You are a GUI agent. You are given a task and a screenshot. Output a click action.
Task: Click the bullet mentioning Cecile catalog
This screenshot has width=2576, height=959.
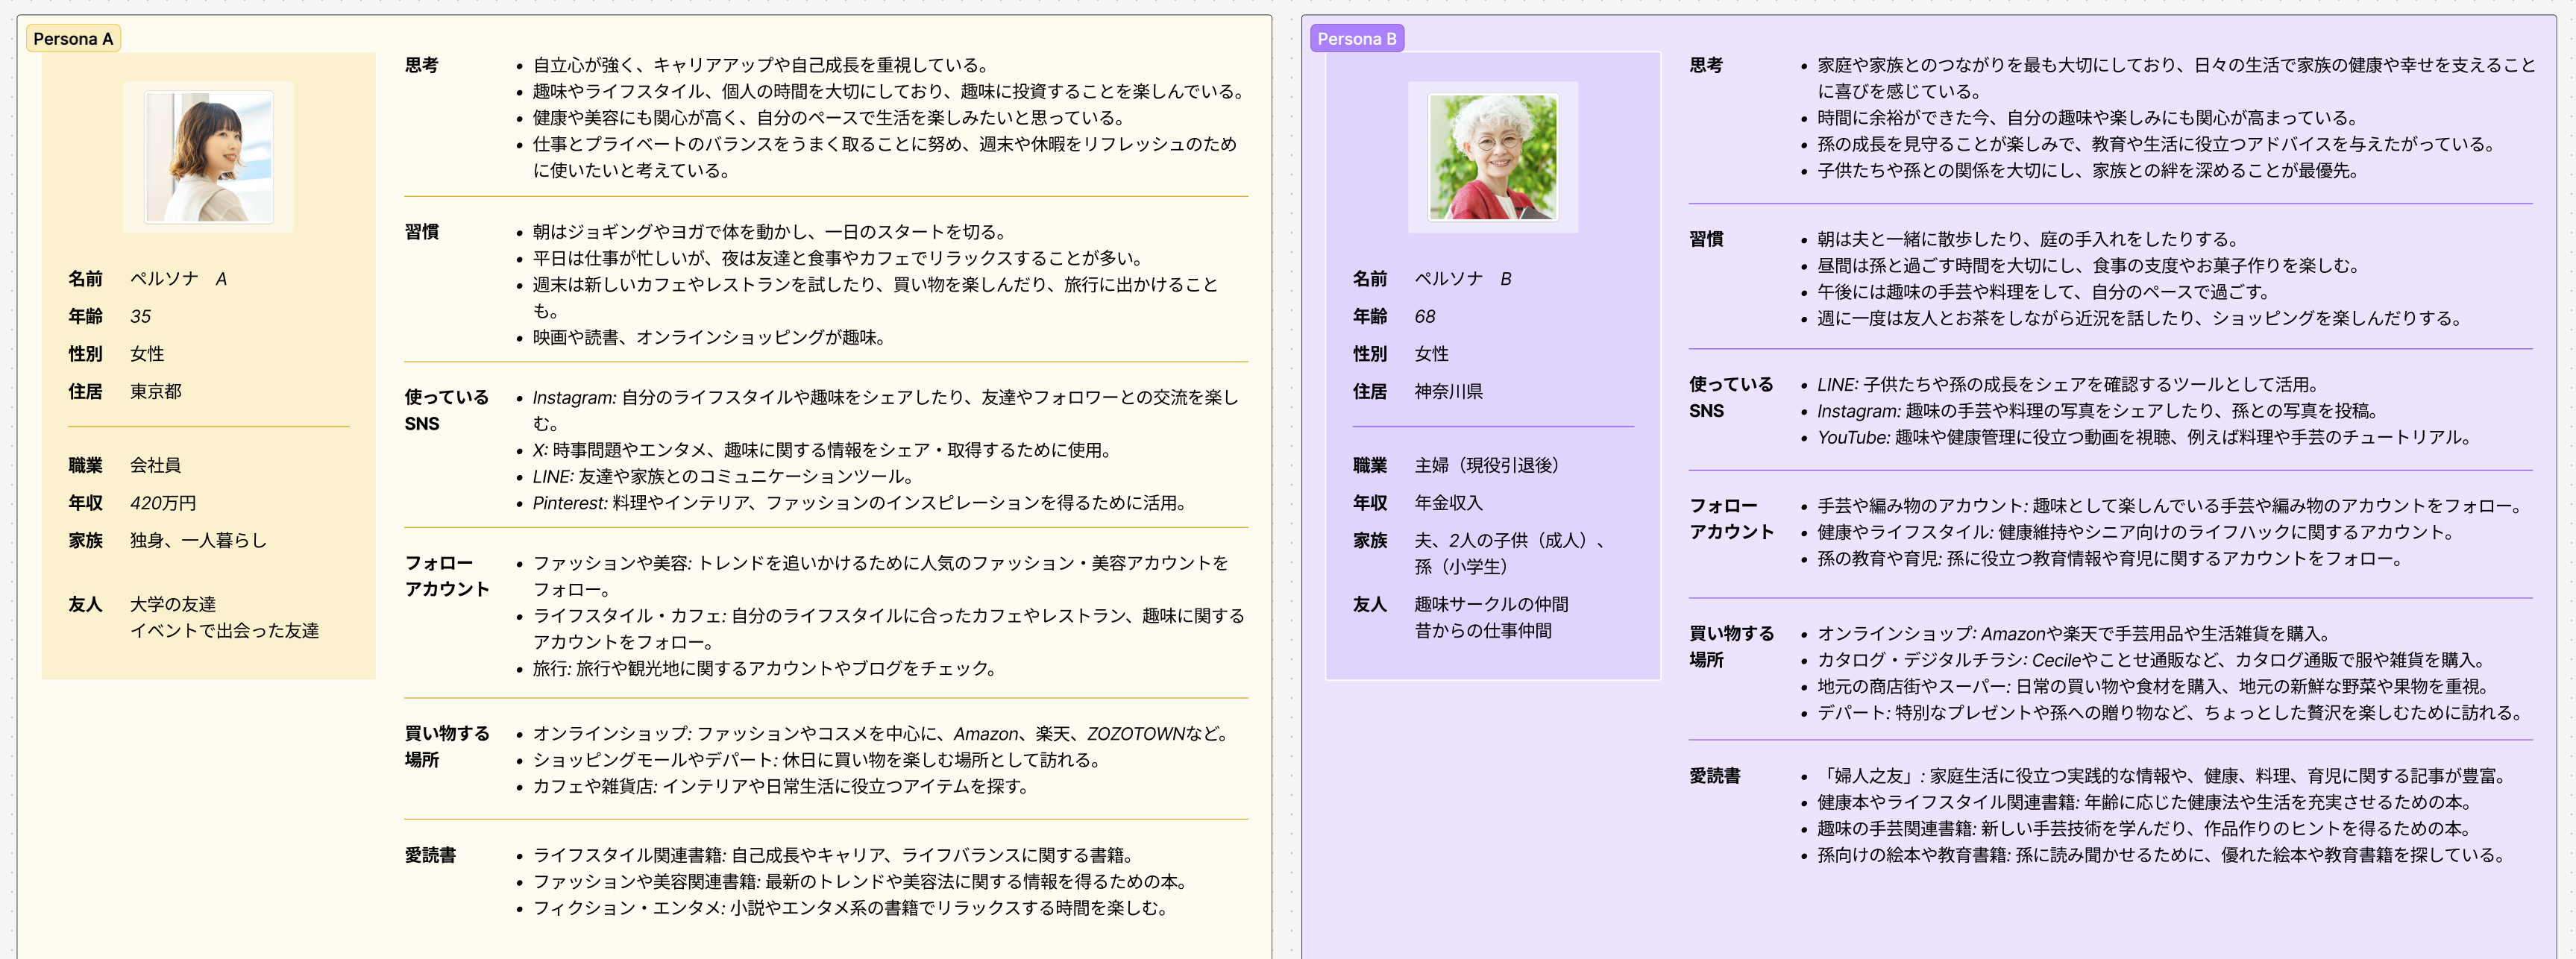click(x=2152, y=660)
